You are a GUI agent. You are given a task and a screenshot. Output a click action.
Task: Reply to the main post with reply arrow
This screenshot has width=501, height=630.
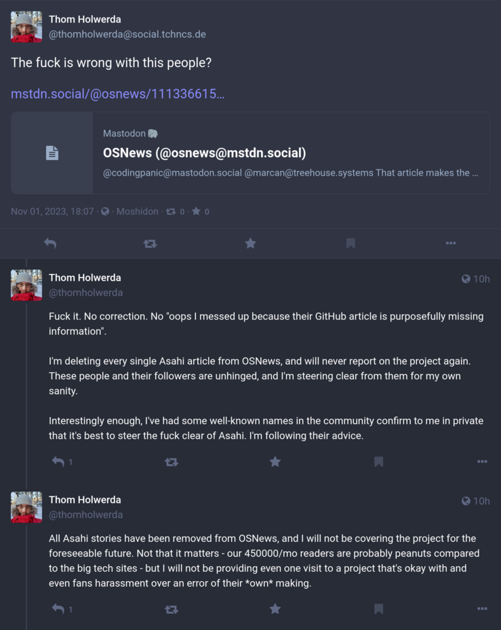point(49,243)
